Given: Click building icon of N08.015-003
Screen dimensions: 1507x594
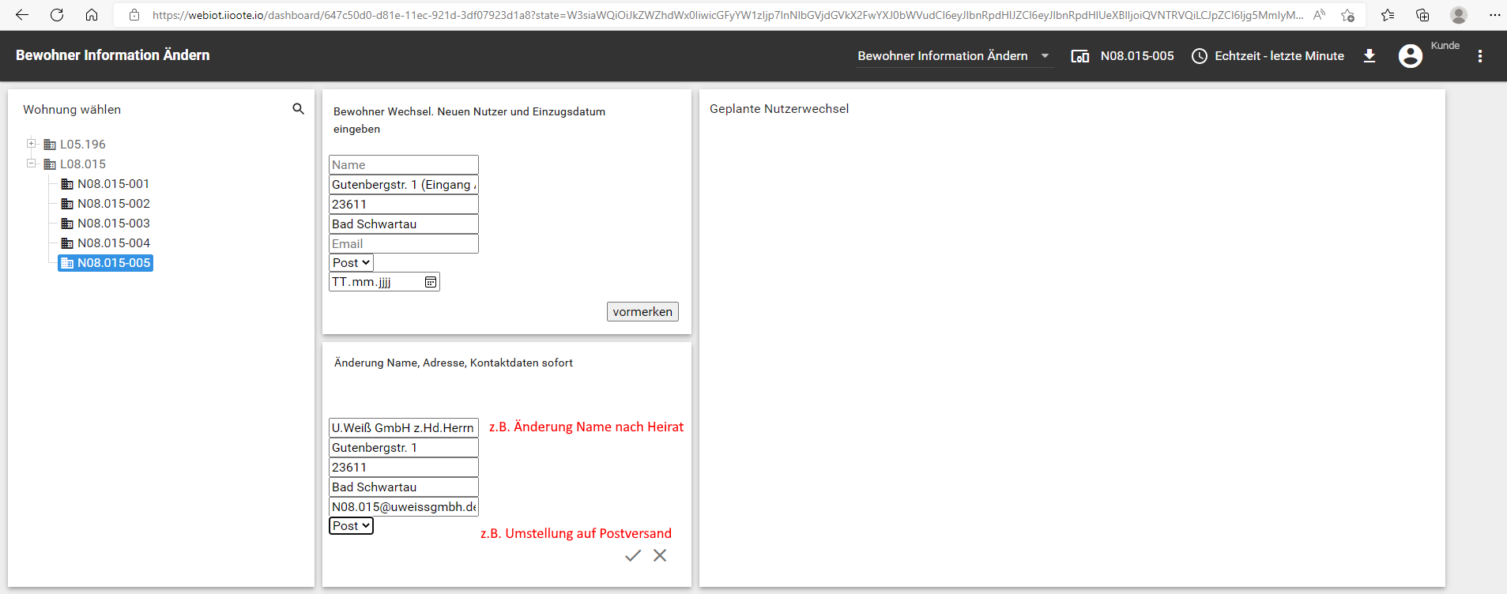Looking at the screenshot, I should [67, 224].
